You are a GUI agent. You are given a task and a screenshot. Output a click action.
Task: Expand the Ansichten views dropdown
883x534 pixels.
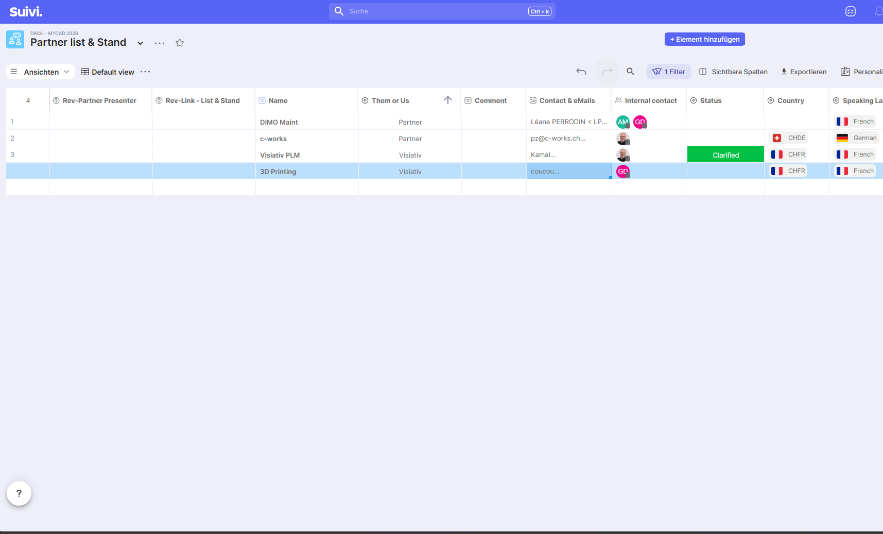[40, 72]
